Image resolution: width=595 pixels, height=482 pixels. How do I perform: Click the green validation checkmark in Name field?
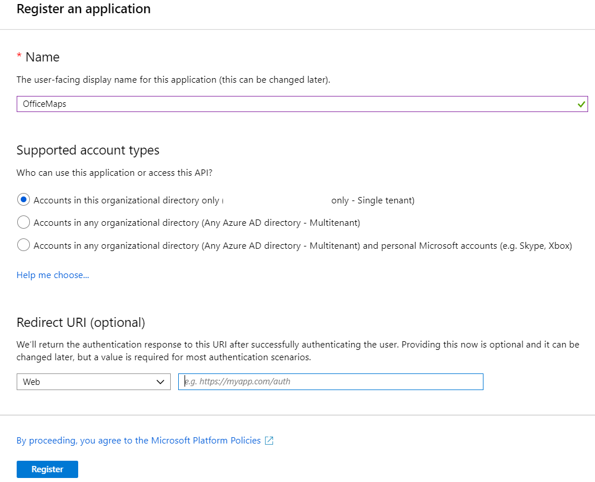pos(582,104)
